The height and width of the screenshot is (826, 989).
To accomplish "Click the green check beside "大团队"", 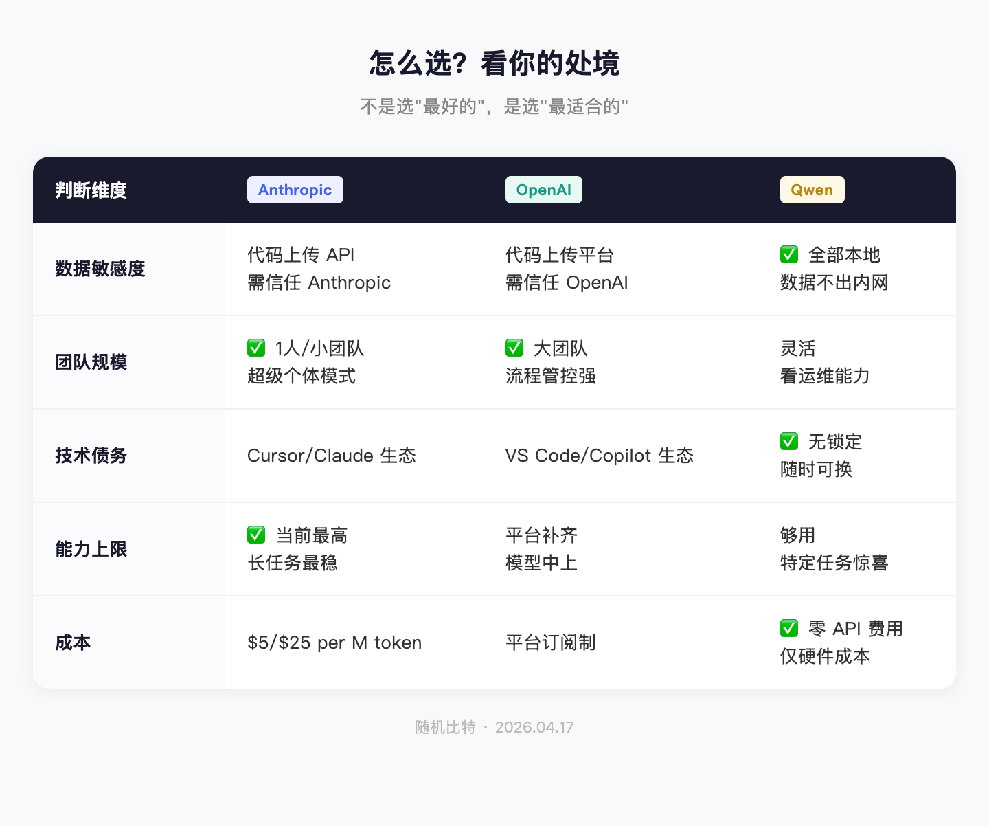I will click(514, 348).
